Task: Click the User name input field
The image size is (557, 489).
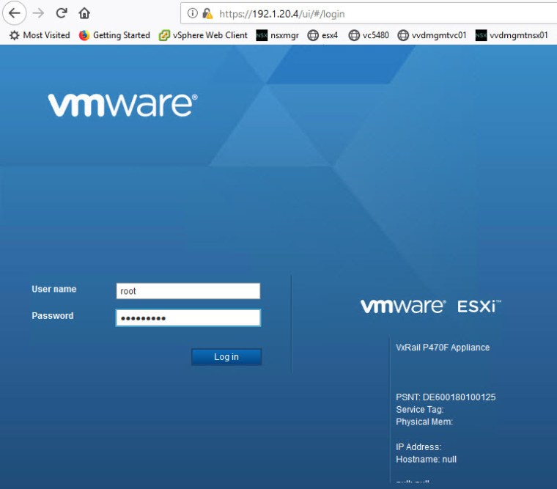Action: (188, 291)
